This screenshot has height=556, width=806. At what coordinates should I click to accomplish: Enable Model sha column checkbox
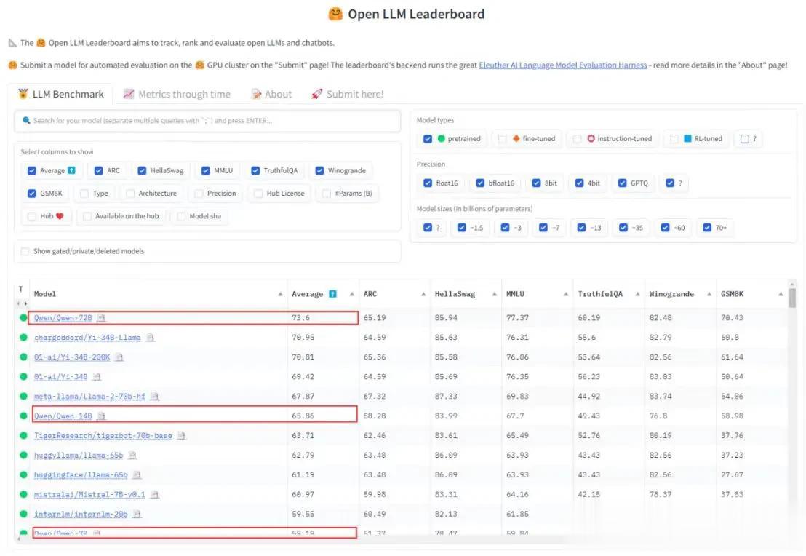point(181,216)
